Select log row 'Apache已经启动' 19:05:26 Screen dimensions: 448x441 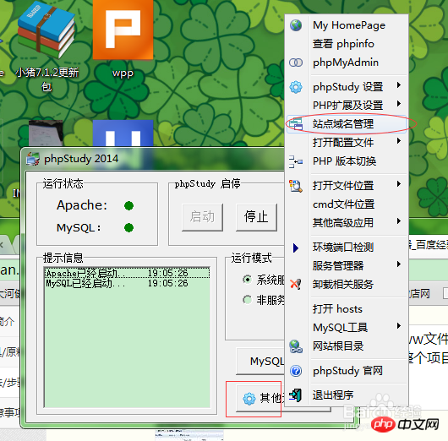click(127, 274)
